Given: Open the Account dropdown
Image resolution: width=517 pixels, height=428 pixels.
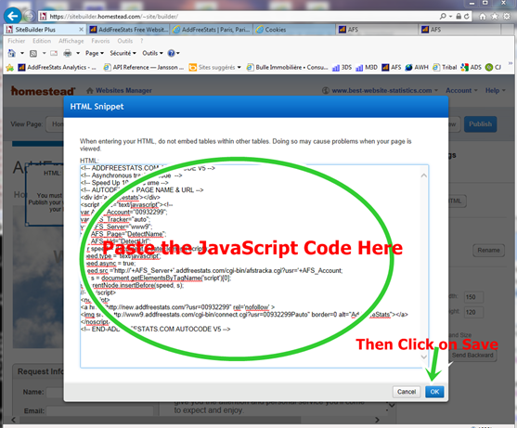Looking at the screenshot, I should [x=461, y=90].
